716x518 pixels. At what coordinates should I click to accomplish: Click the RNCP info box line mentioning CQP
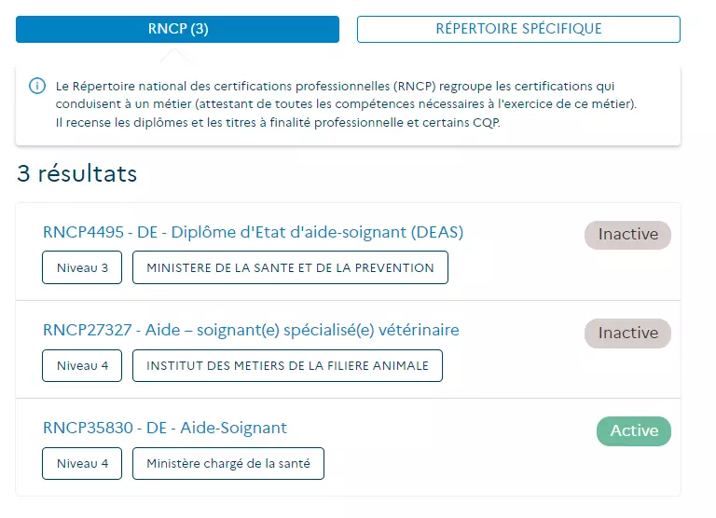tap(278, 123)
